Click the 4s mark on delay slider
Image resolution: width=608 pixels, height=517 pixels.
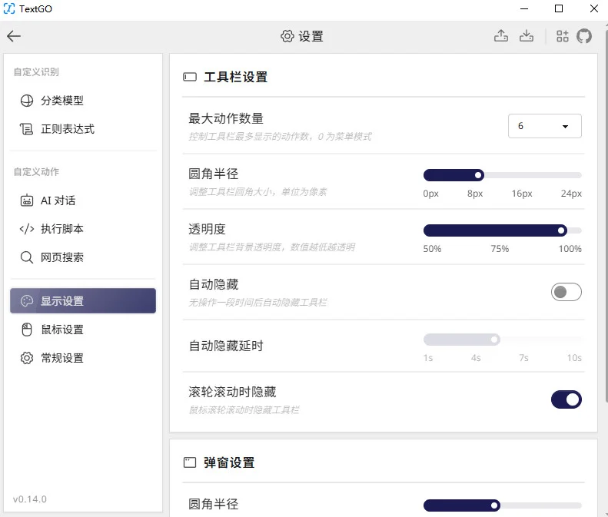(476, 358)
